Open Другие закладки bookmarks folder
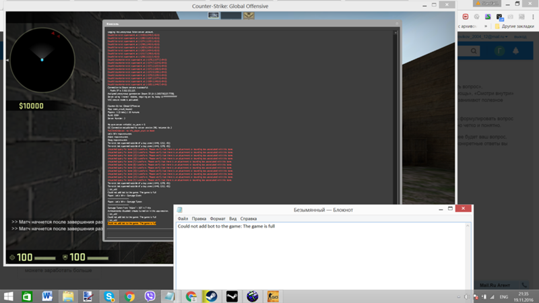This screenshot has height=303, width=539. click(515, 26)
